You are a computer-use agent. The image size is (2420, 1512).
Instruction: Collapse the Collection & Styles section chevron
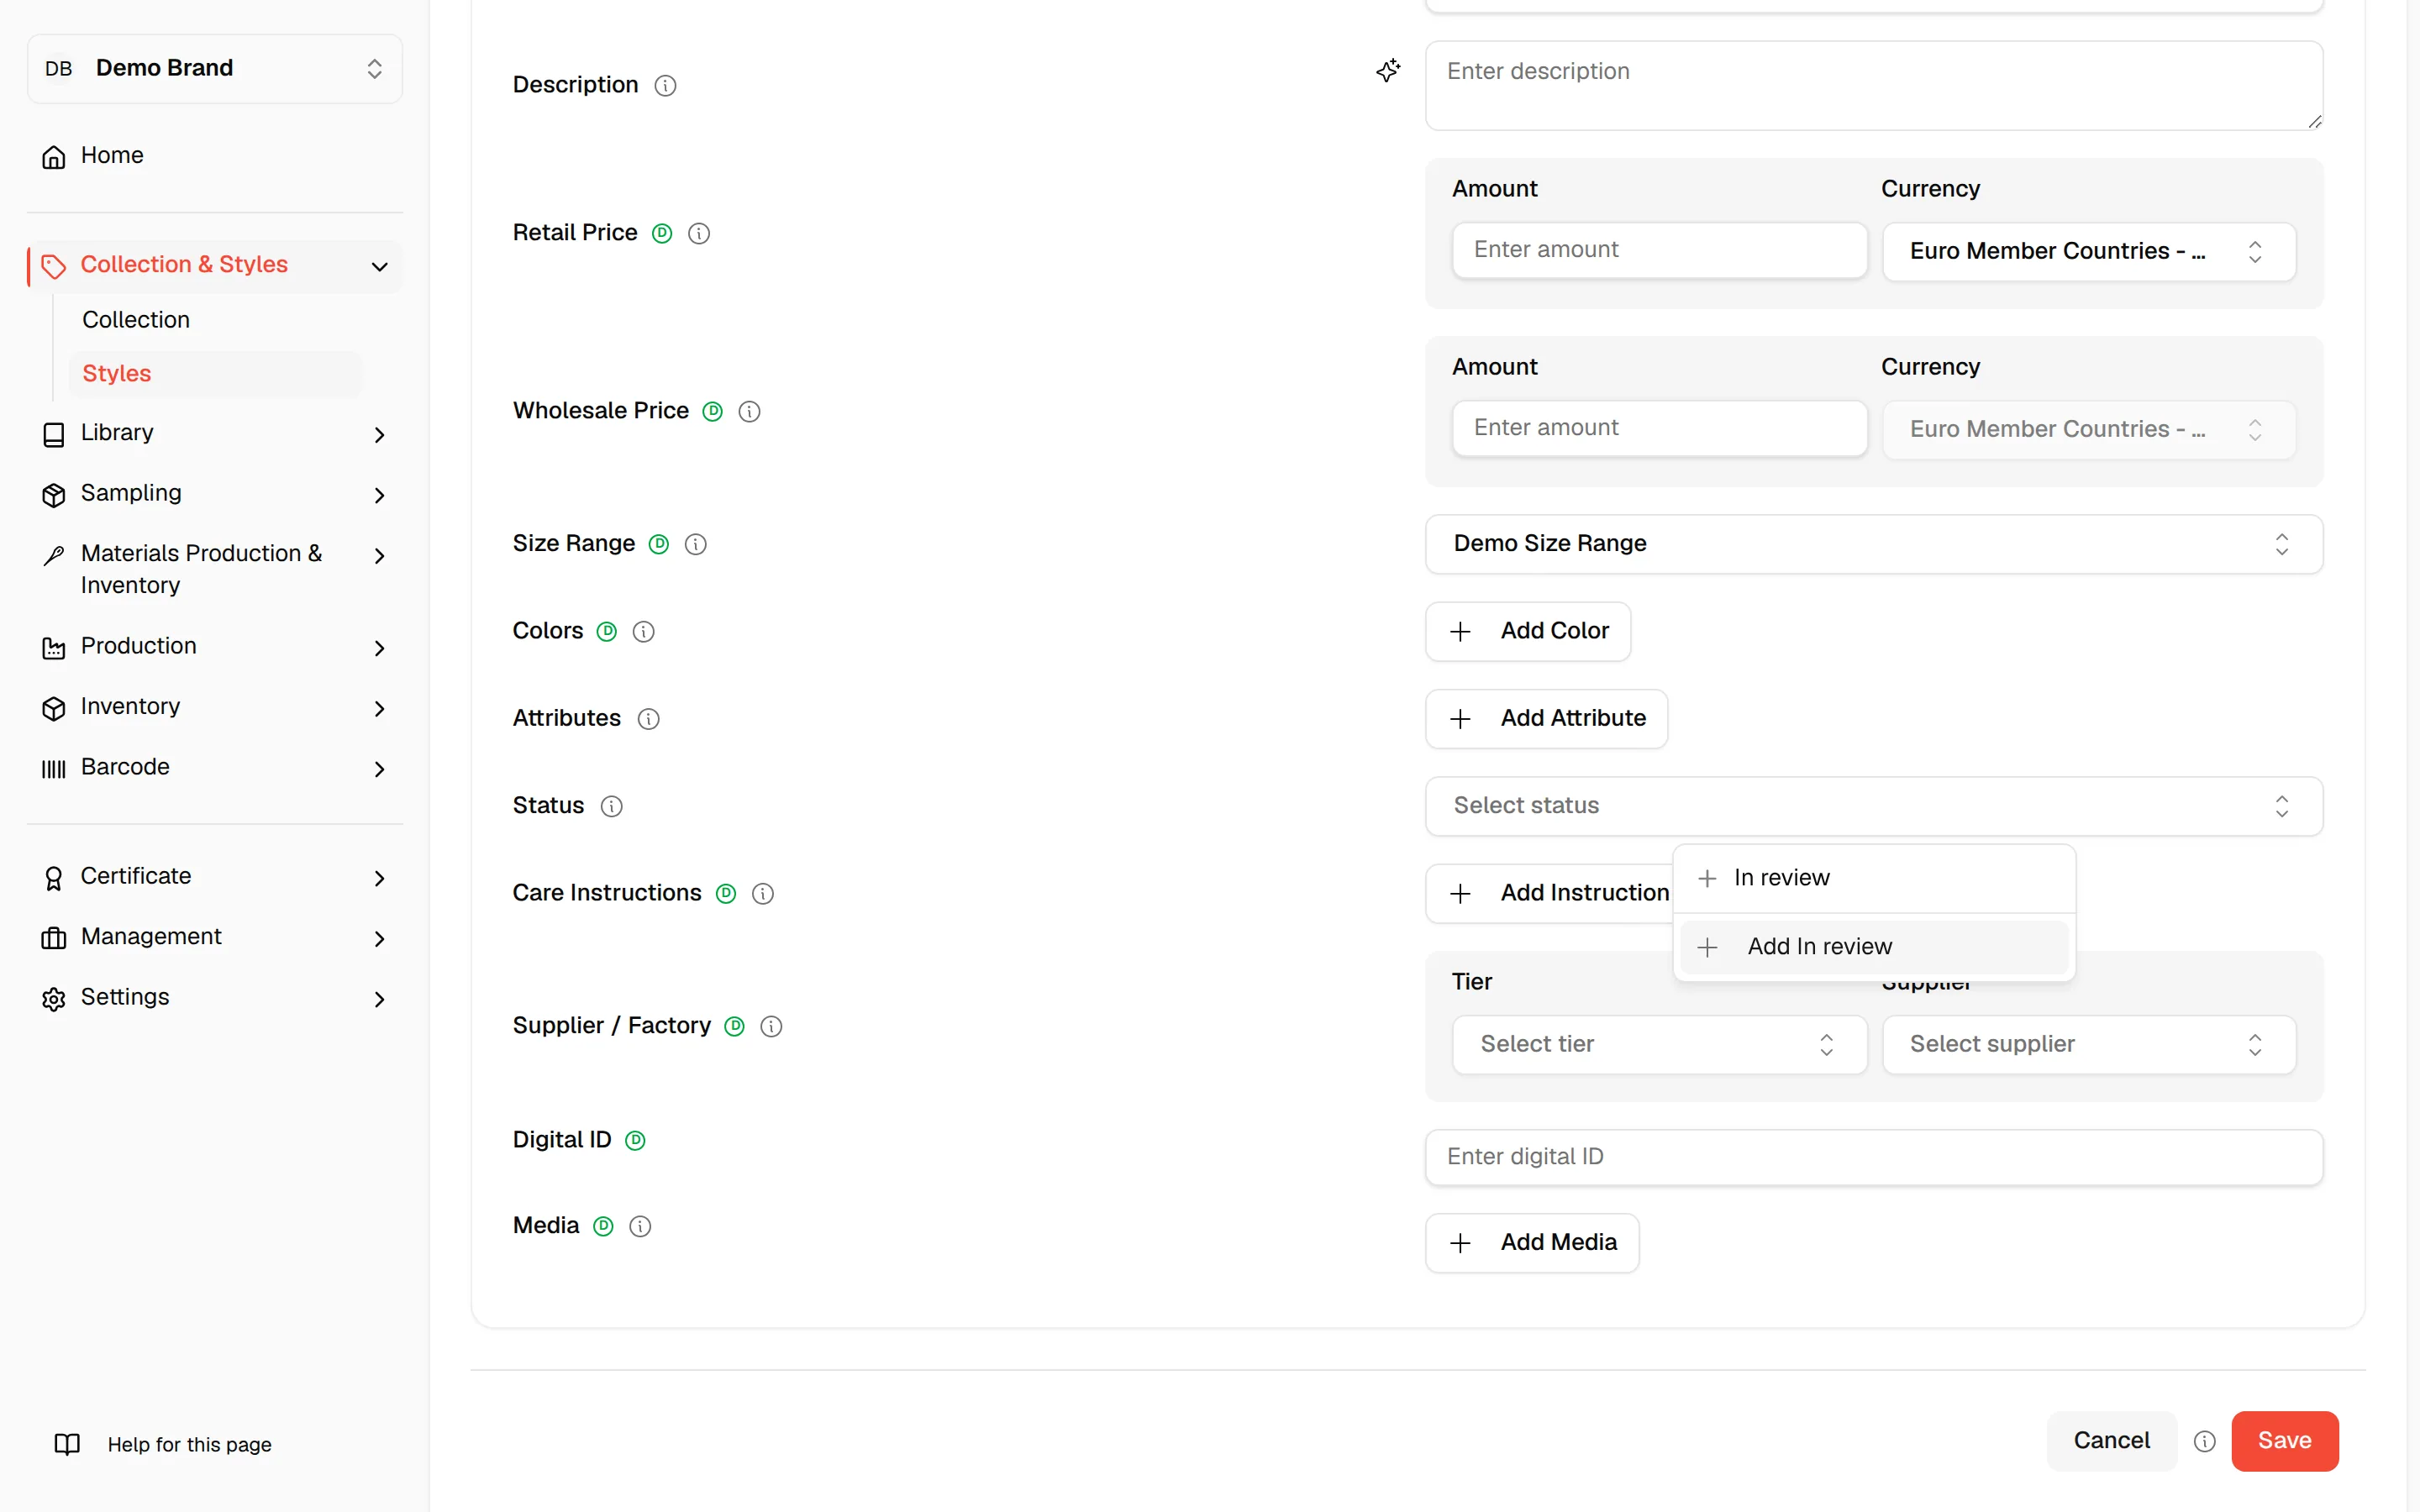click(379, 266)
